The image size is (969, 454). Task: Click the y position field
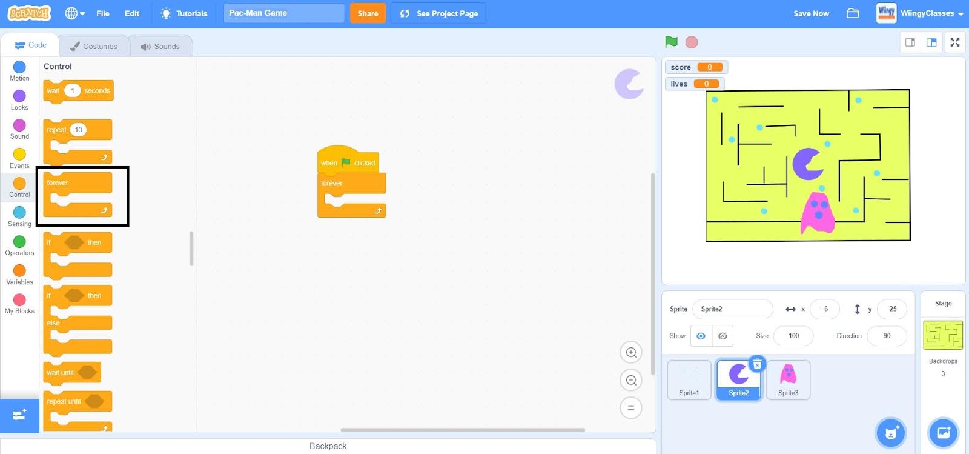tap(892, 309)
